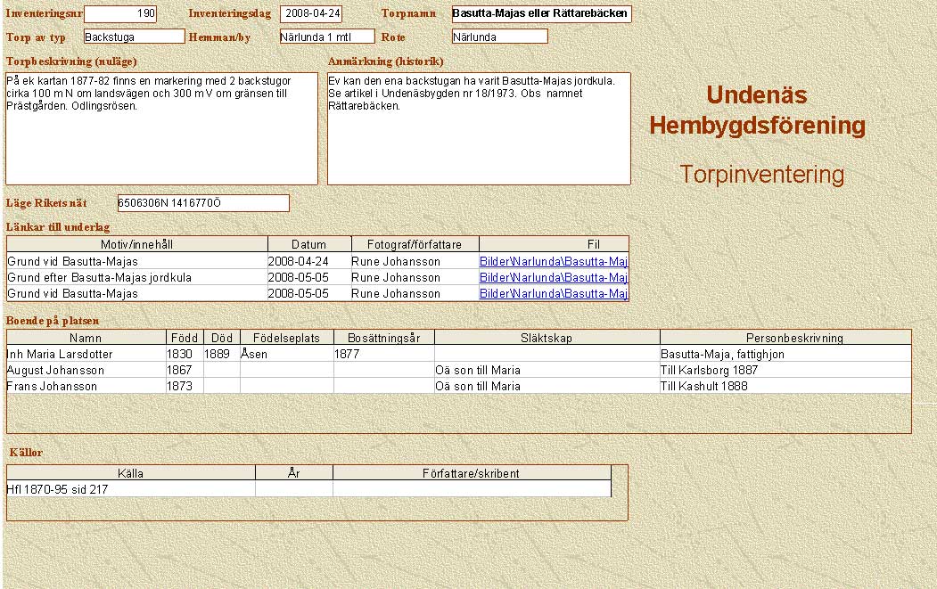The image size is (937, 589).
Task: Click Frans Johansson's Personbeskrivning cell
Action: 785,386
